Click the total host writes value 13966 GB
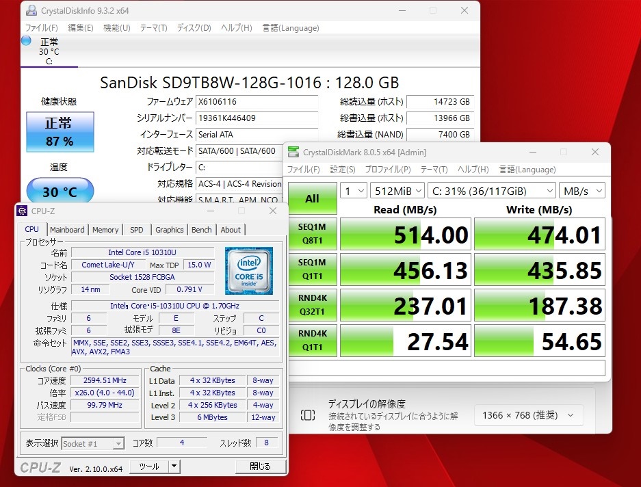This screenshot has height=487, width=641. tap(441, 118)
